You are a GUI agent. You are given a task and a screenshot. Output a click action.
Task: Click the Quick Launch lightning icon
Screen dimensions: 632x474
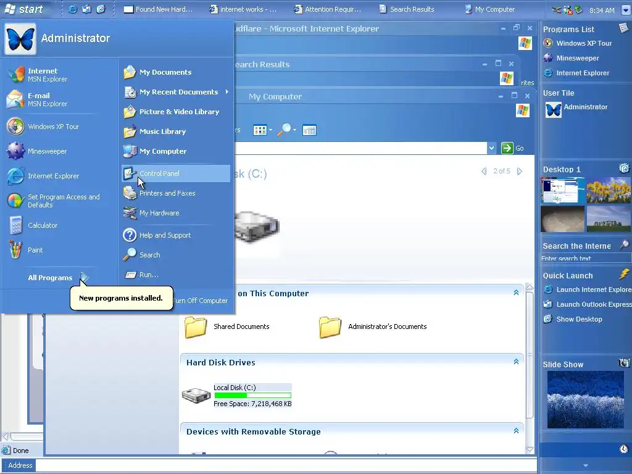pyautogui.click(x=624, y=275)
